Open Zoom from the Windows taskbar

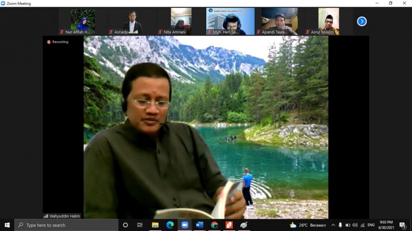tap(185, 225)
